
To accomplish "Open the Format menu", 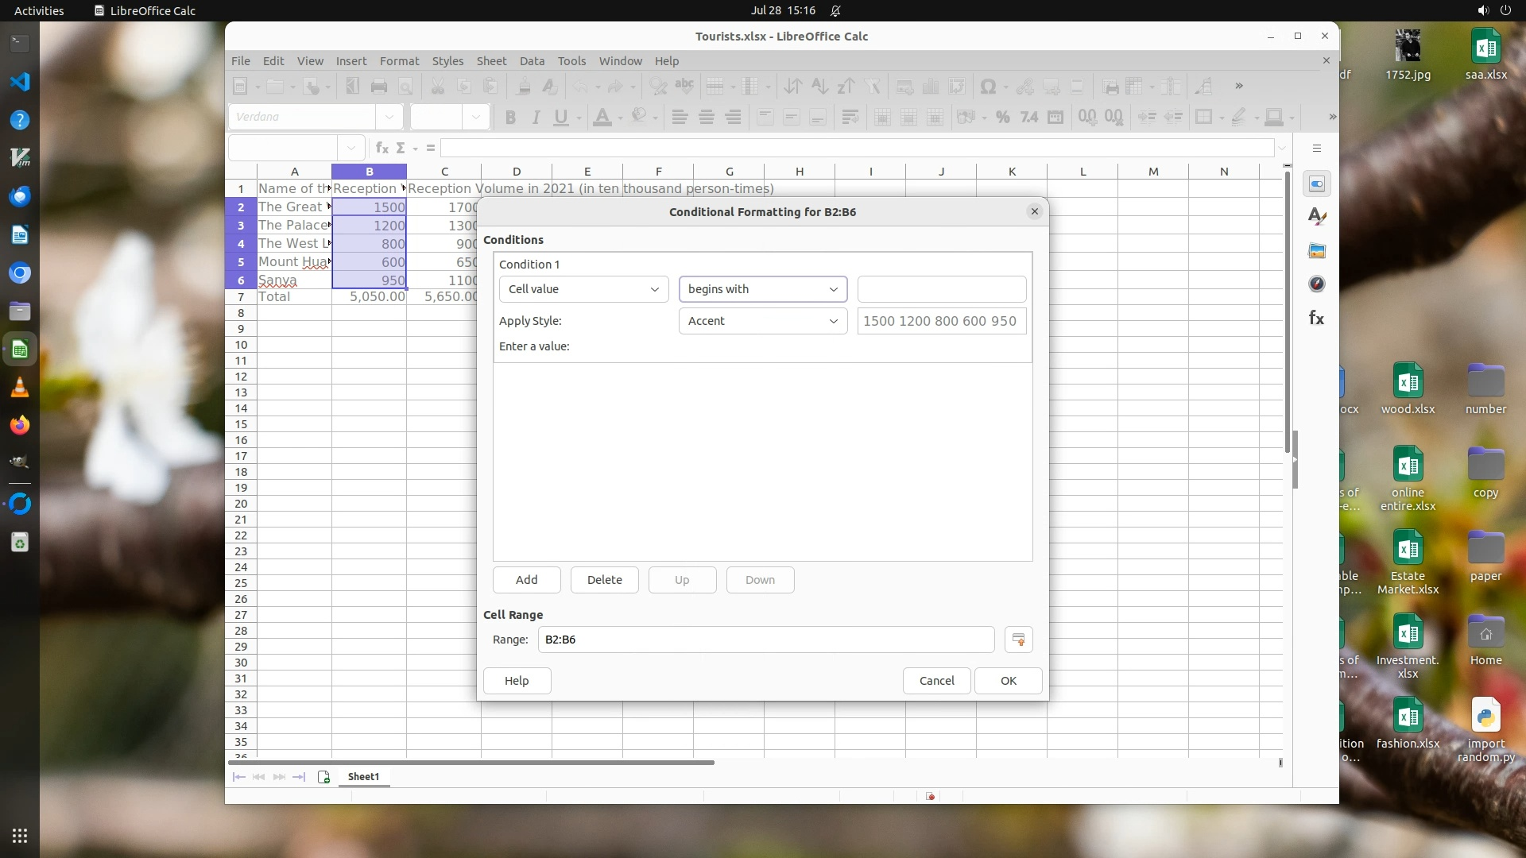I will [399, 61].
